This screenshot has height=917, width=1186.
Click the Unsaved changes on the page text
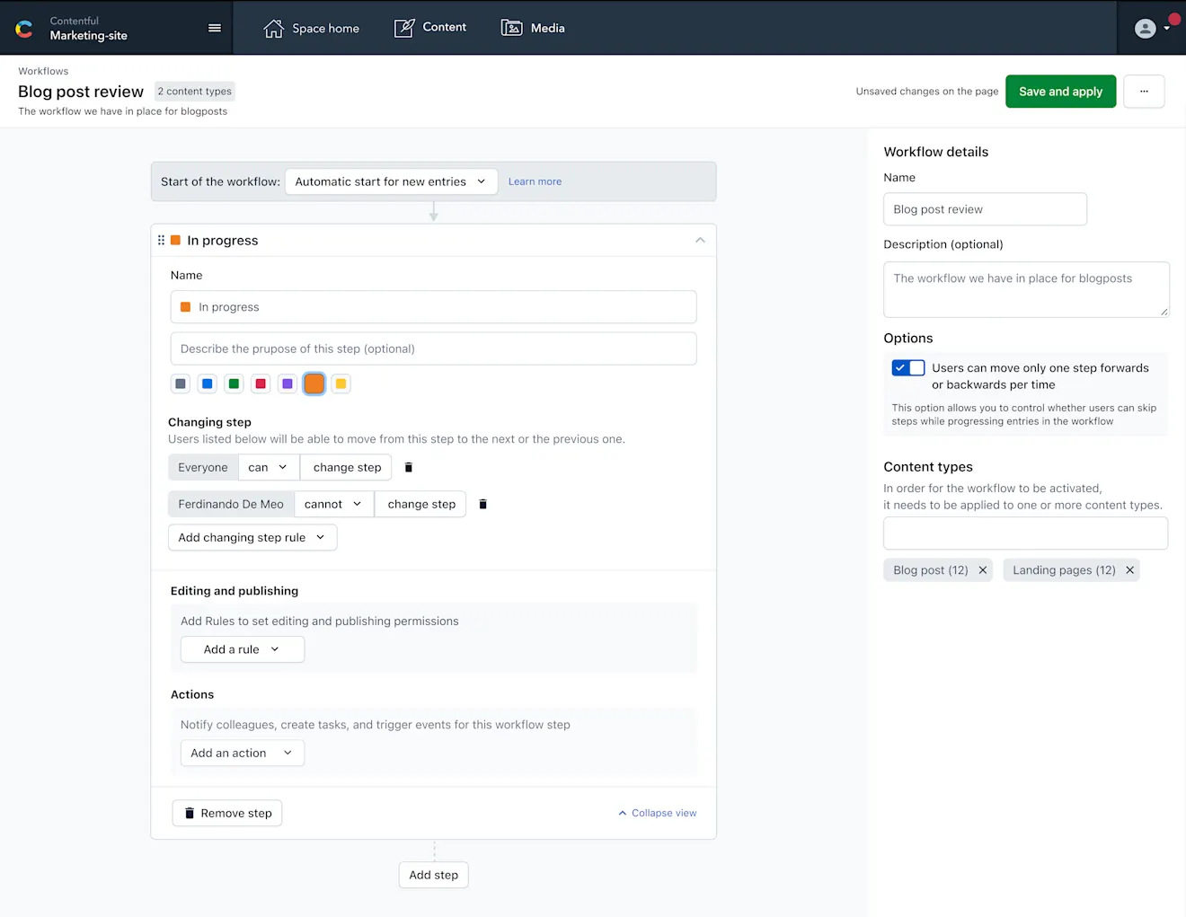point(927,92)
